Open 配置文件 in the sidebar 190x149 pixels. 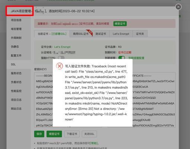point(16,56)
